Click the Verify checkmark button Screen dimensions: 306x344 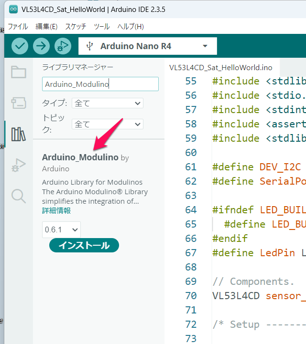(x=20, y=46)
